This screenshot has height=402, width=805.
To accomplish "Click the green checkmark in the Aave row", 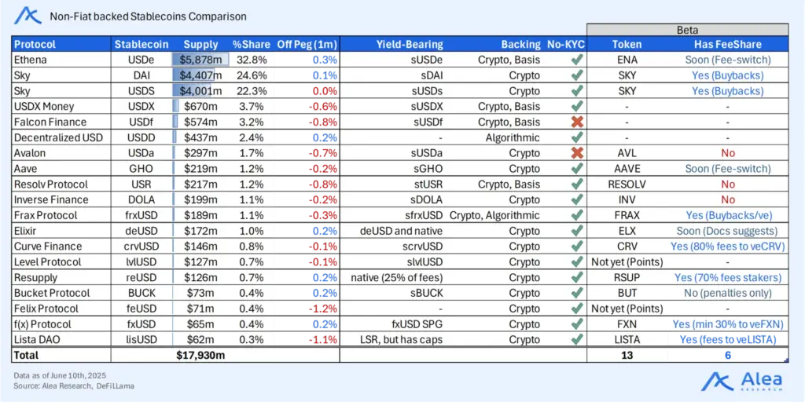I will click(x=577, y=169).
